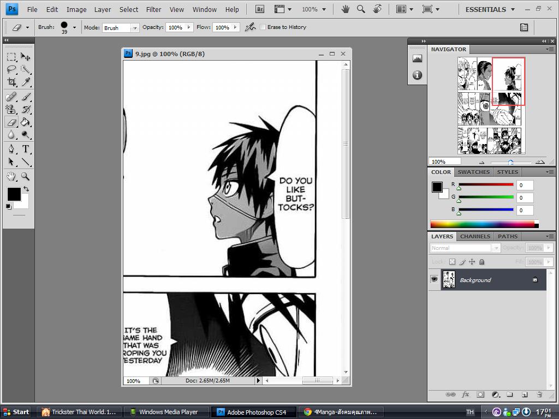
Task: Click the foreground color swatch in the toolbox
Action: (x=13, y=194)
